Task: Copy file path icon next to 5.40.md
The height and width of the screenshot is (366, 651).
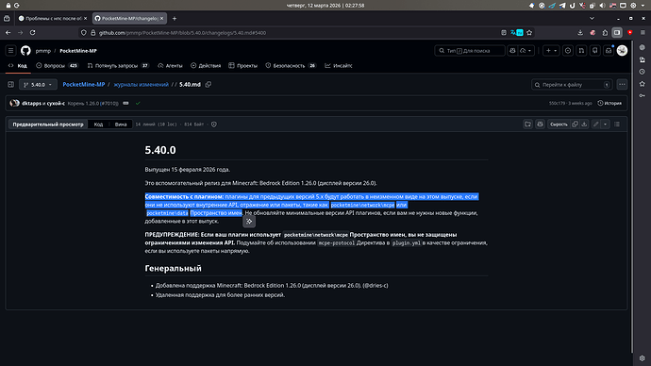Action: coord(209,85)
